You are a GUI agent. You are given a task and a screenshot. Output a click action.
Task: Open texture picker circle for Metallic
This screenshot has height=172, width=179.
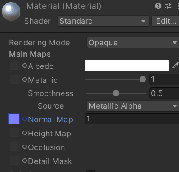pyautogui.click(x=25, y=79)
